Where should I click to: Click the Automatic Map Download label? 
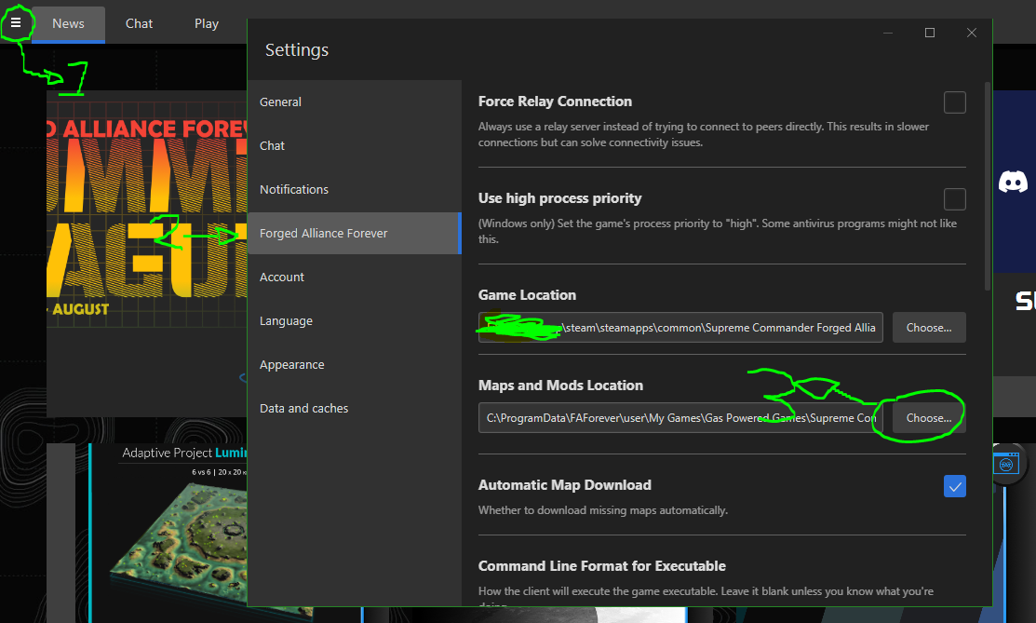(x=565, y=485)
